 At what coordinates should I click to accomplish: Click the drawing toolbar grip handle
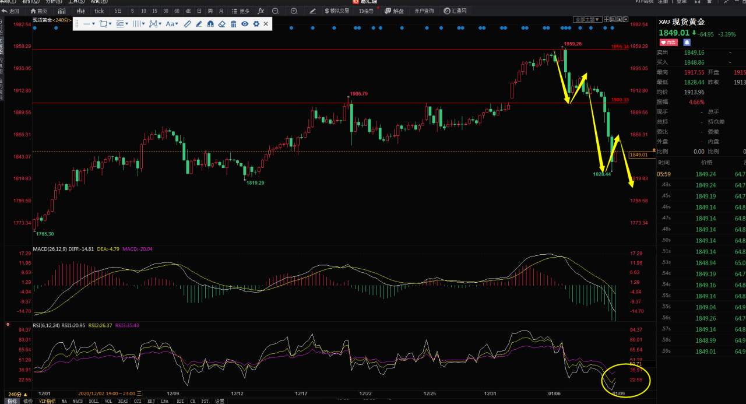coord(77,24)
